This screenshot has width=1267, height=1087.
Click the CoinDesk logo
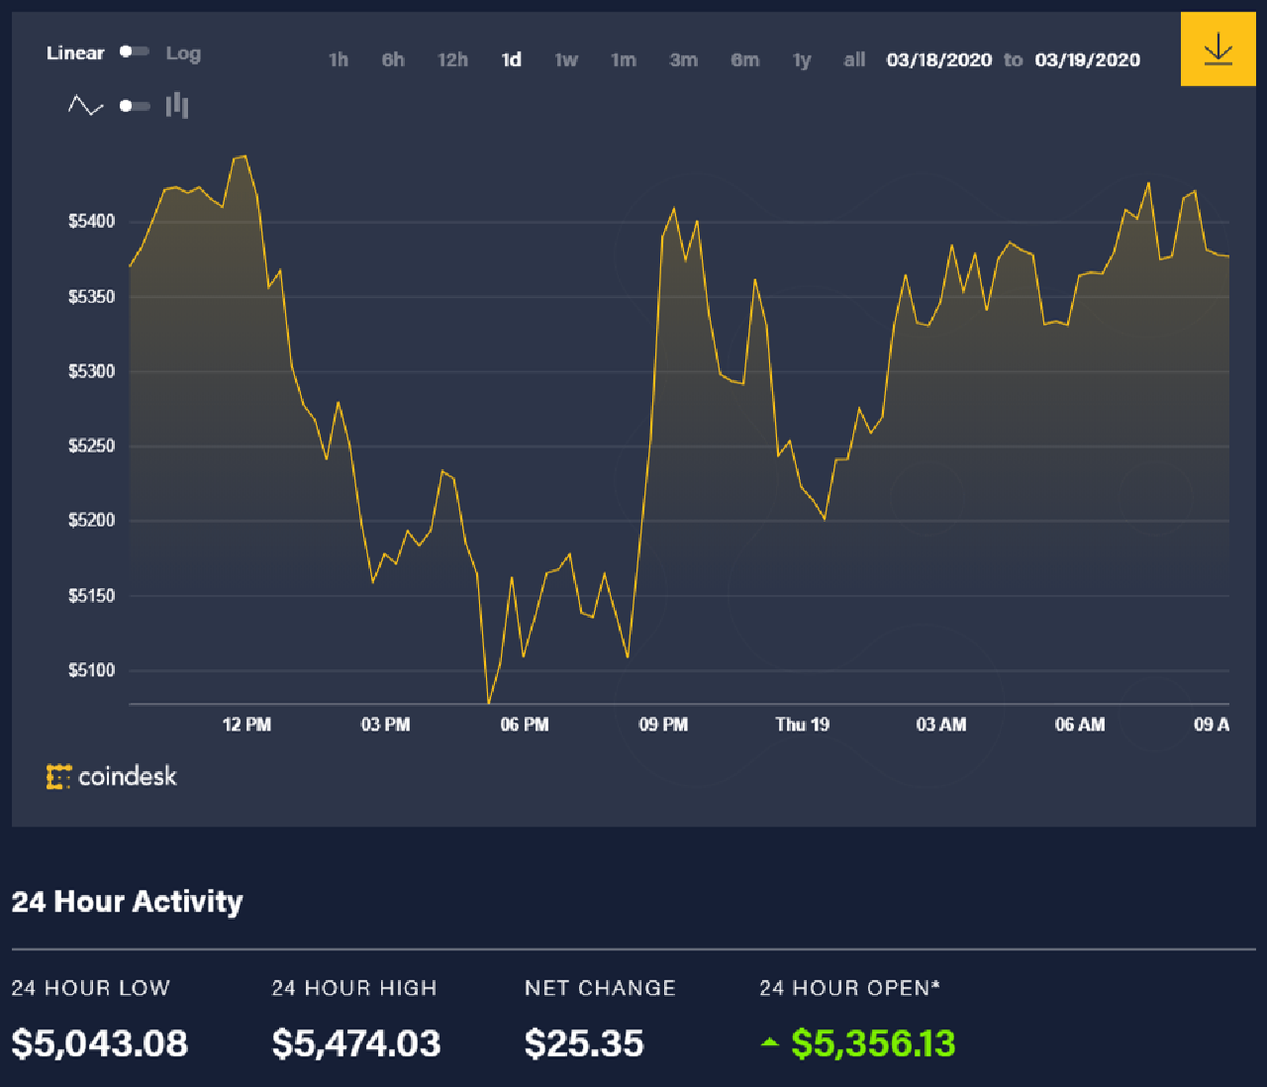pos(112,776)
